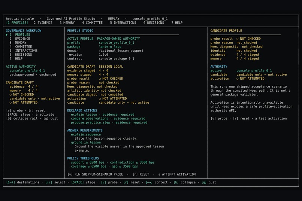Select EVIDENCE in the Governance Workflow list
This screenshot has height=201, width=302.
20,39
